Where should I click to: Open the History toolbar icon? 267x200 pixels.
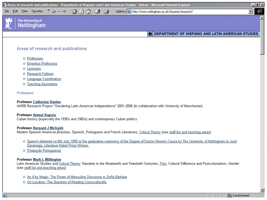[97, 12]
